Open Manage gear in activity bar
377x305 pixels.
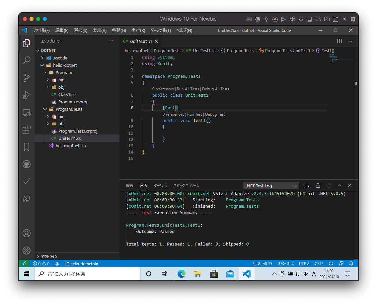pos(27,250)
